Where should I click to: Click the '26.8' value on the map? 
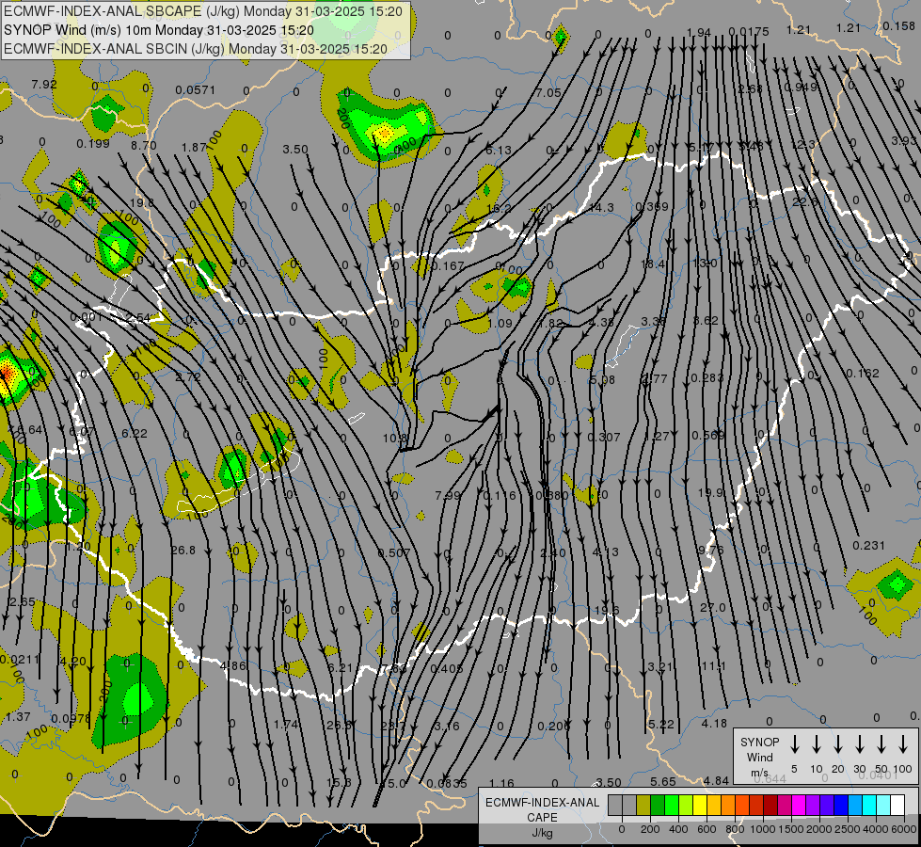183,551
